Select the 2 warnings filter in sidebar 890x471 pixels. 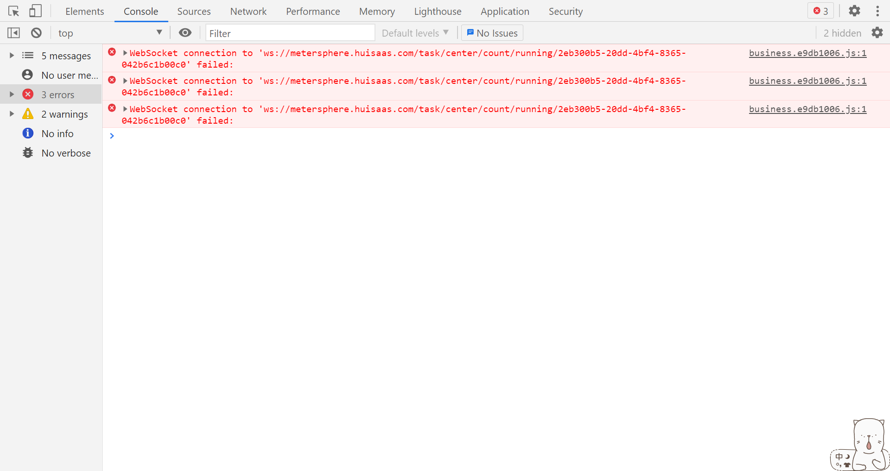[x=64, y=114]
